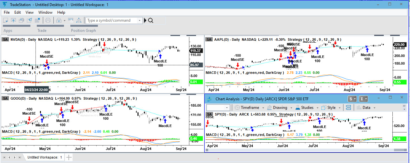Viewport: 410px width, 163px height.
Task: Click the previous-tab navigation arrow at bottom
Action: coord(10,157)
